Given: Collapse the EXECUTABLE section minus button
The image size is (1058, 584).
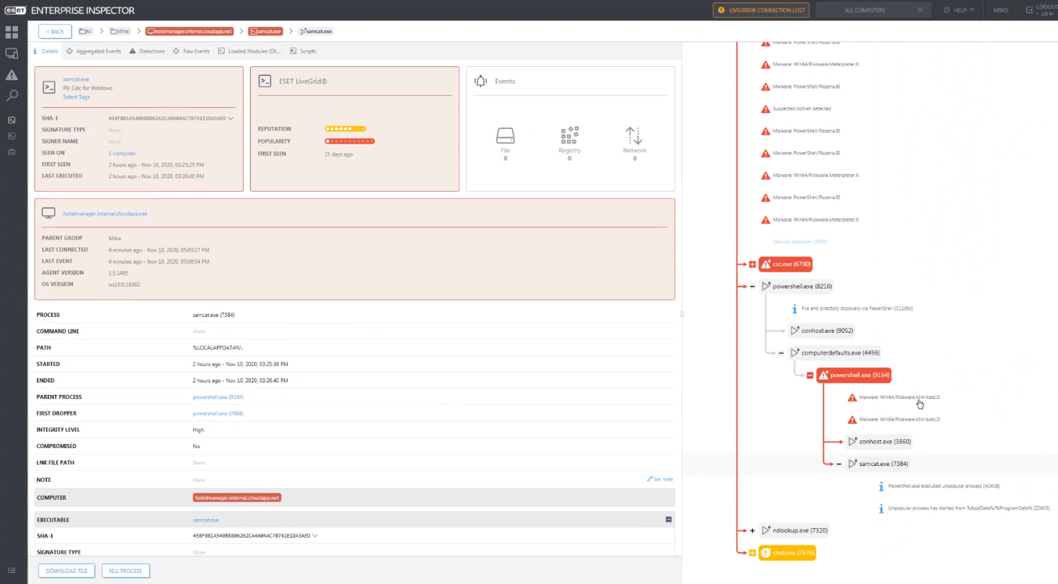Looking at the screenshot, I should [x=669, y=519].
